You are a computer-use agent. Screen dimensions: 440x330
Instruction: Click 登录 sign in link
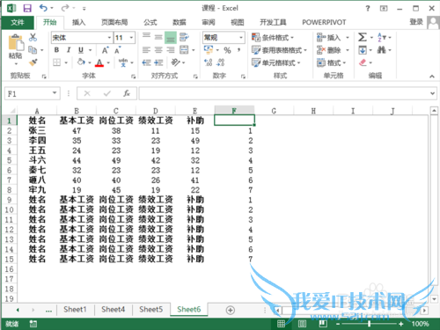click(416, 22)
